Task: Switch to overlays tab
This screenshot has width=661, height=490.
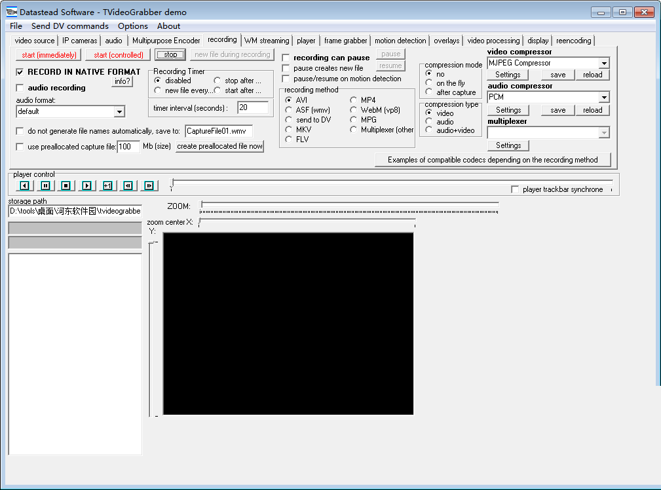Action: [x=446, y=41]
